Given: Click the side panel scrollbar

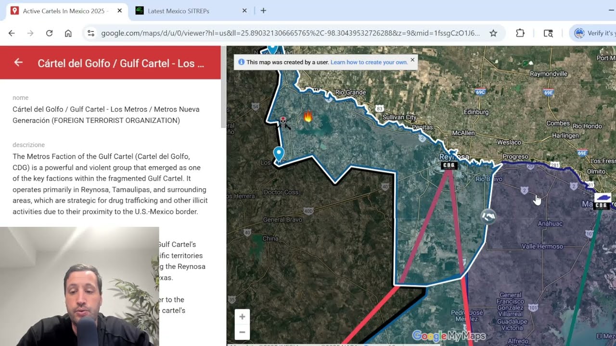Looking at the screenshot, I should tap(223, 86).
